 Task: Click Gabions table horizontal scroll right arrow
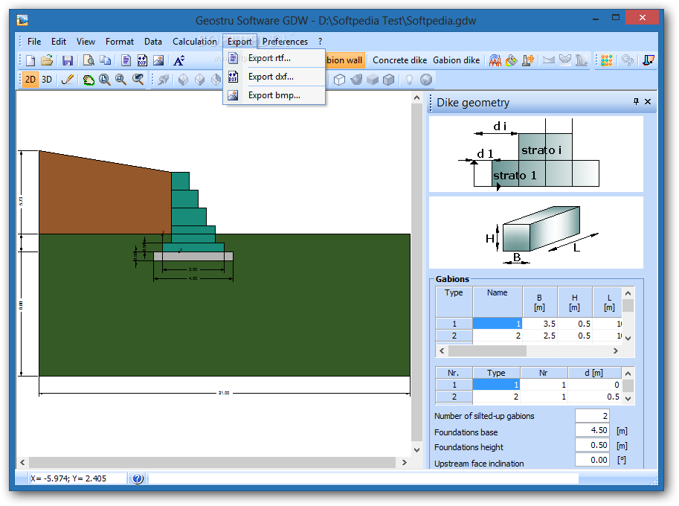(615, 351)
